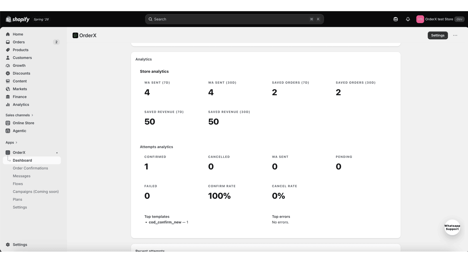
Task: Click the Saved Revenue (30D) value
Action: pyautogui.click(x=214, y=122)
